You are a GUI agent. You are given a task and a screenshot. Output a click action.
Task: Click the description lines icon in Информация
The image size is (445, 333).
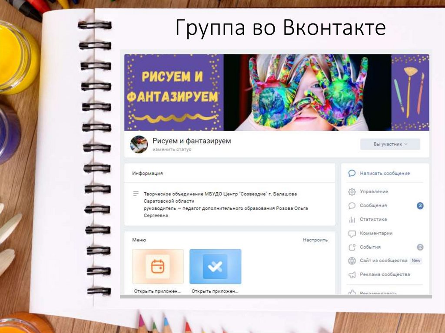click(x=136, y=194)
